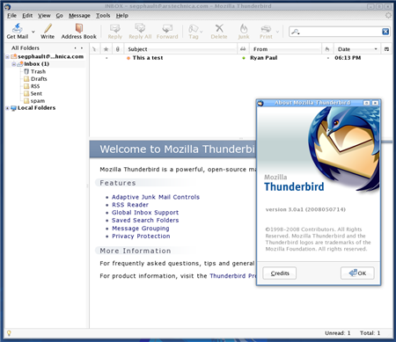
Task: Open the Print dropdown arrow
Action: tap(277, 32)
